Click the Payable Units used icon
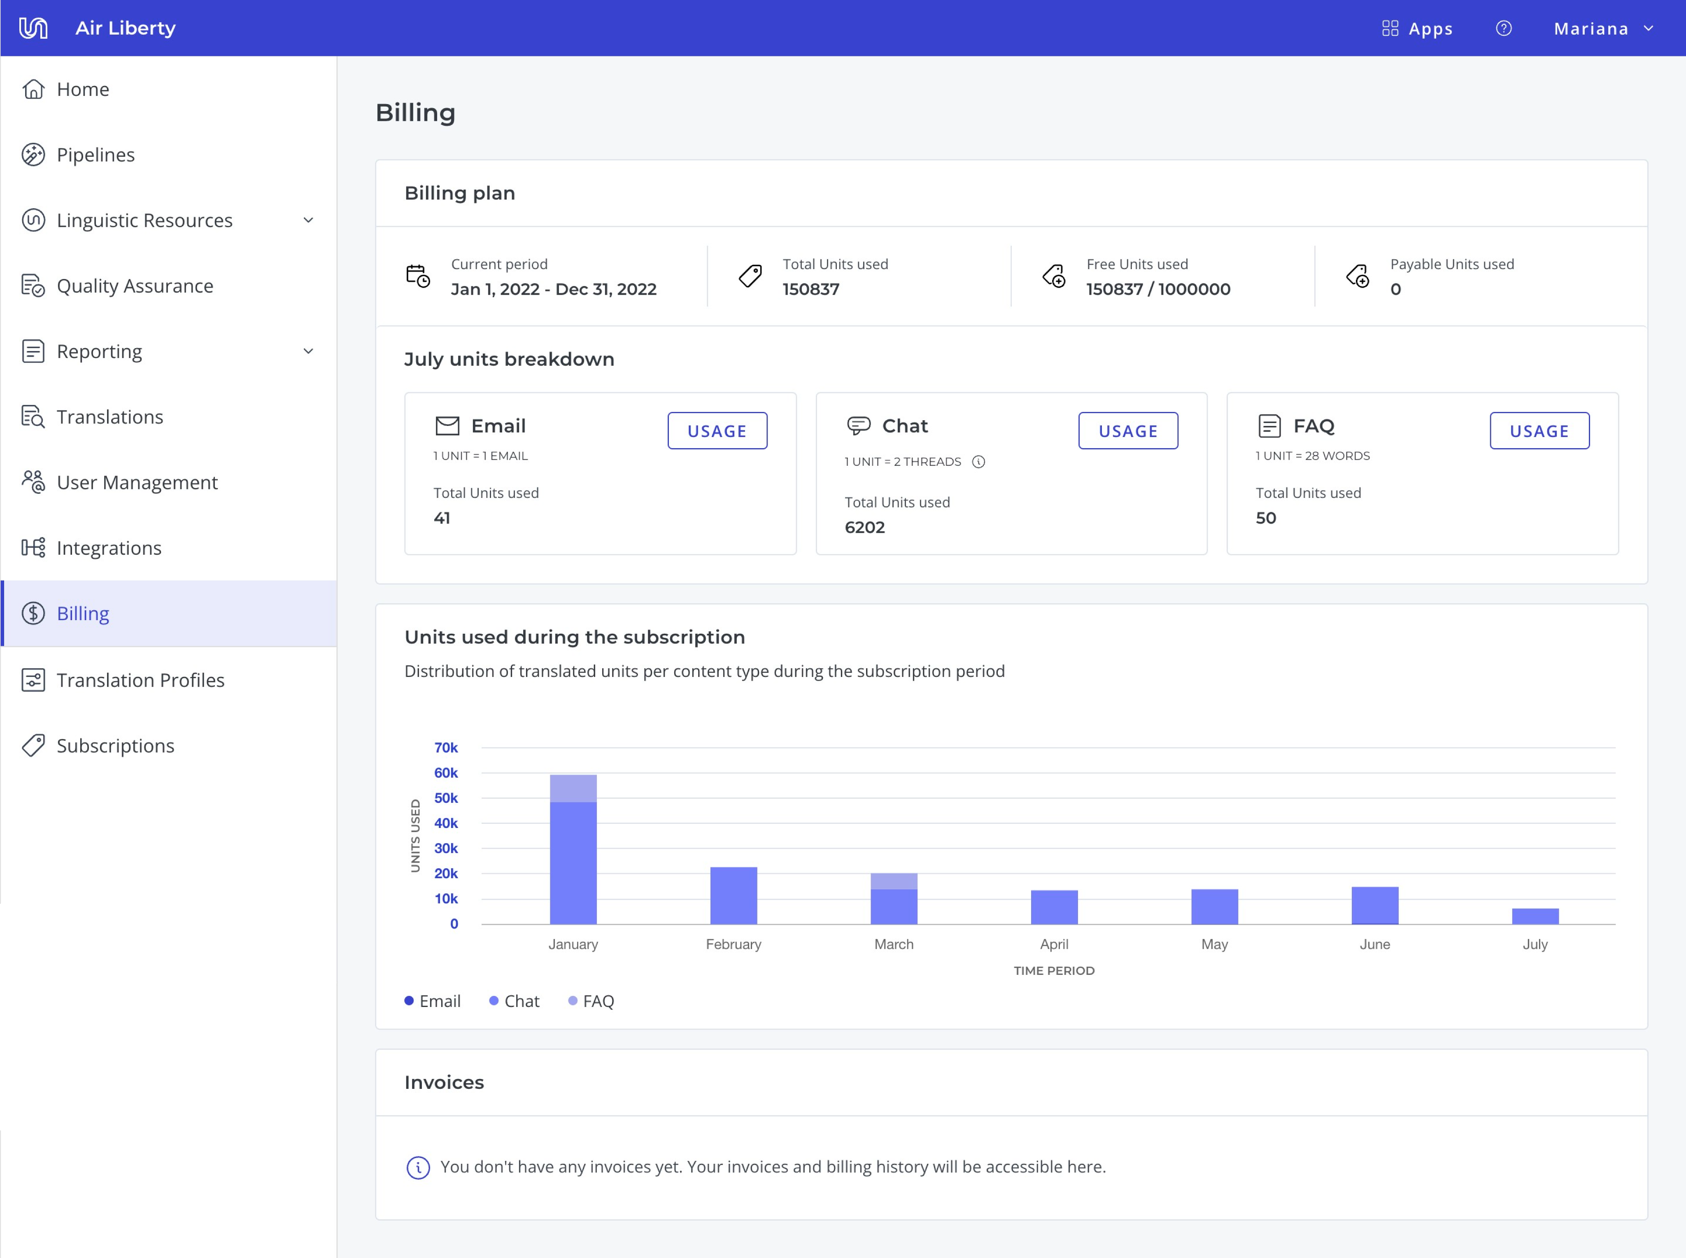This screenshot has width=1686, height=1258. (x=1358, y=276)
